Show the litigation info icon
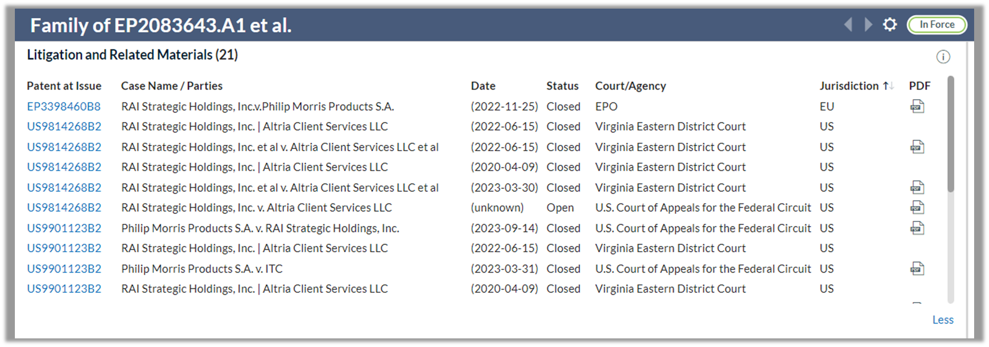Viewport: 989px width, 347px height. point(943,57)
